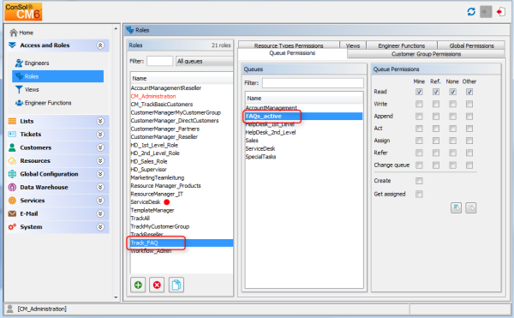
Task: Click the right icon button below queue permissions
Action: (x=471, y=207)
